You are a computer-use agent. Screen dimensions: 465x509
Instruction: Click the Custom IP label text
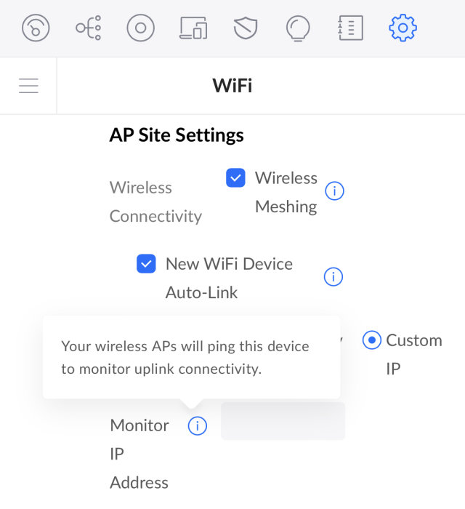coord(413,340)
